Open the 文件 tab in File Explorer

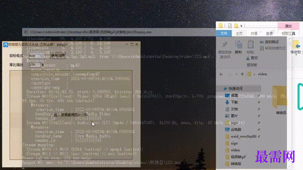224,33
